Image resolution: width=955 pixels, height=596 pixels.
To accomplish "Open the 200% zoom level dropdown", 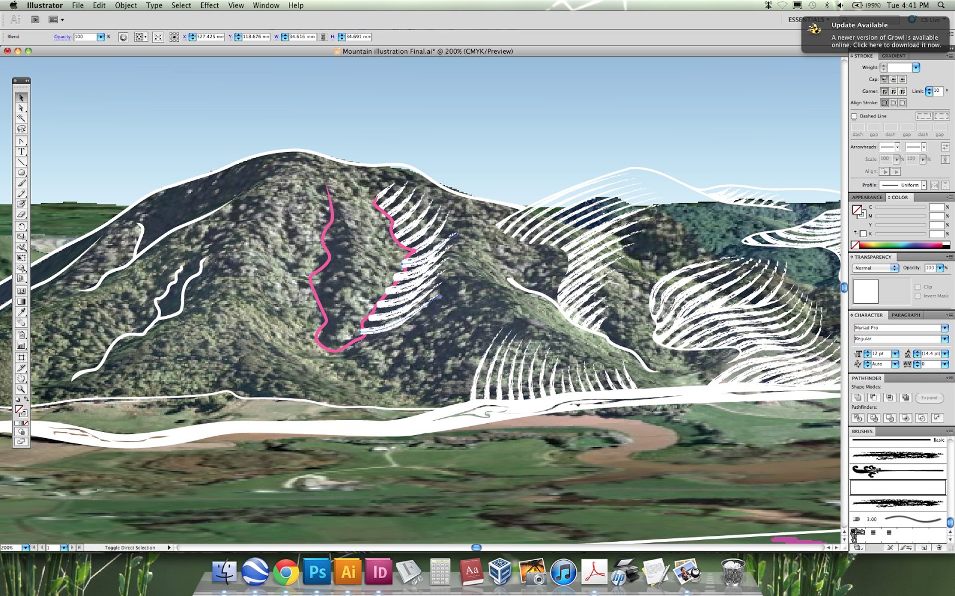I will (25, 547).
